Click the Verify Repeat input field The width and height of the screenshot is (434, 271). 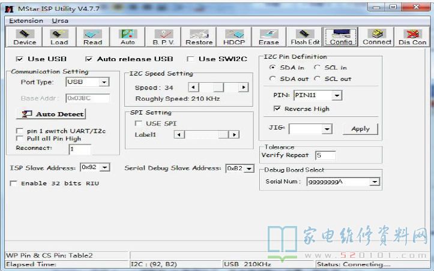pos(325,155)
